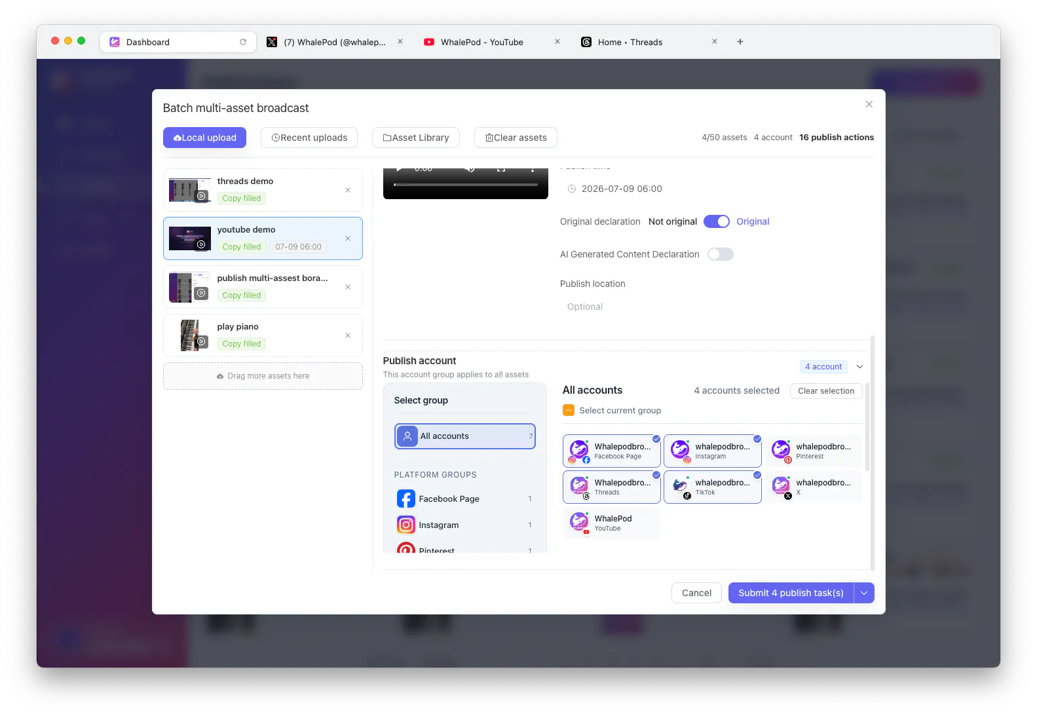Click the clock icon beside publish time
Viewport: 1037px width, 716px height.
(572, 189)
